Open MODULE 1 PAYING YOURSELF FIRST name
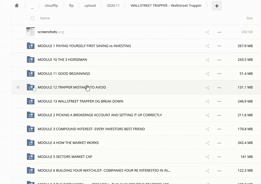Image resolution: width=261 pixels, height=184 pixels. point(84,46)
